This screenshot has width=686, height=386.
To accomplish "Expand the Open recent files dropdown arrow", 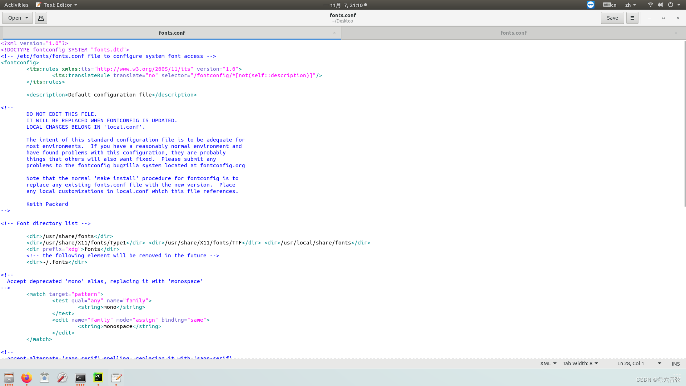I will pos(27,18).
